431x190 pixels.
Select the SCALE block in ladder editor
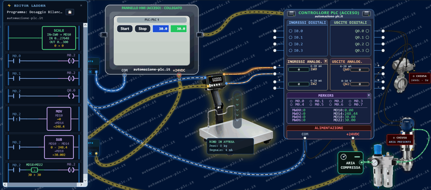click(59, 38)
